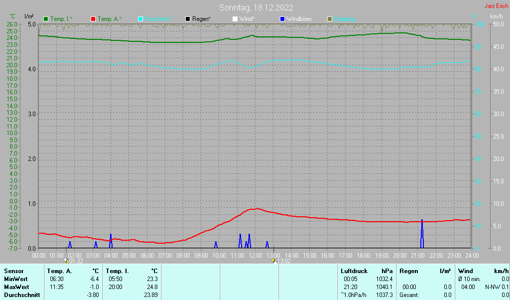This screenshot has width=510, height=300.
Task: Click the white Wind legend square
Action: click(235, 19)
